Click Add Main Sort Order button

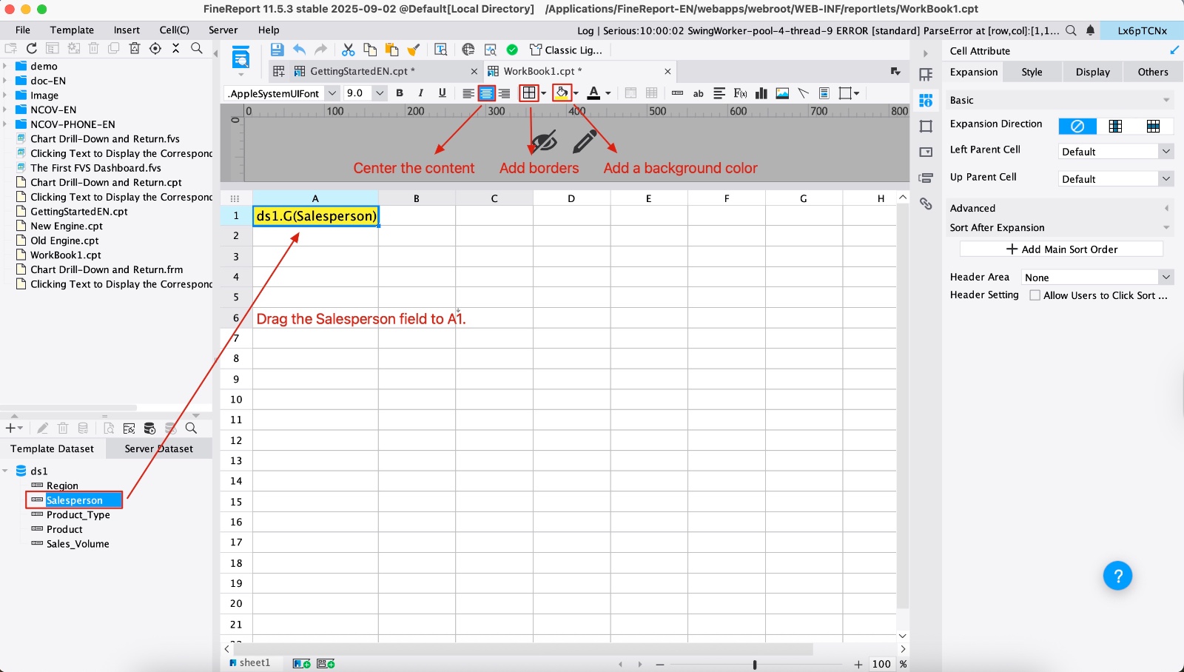point(1061,249)
